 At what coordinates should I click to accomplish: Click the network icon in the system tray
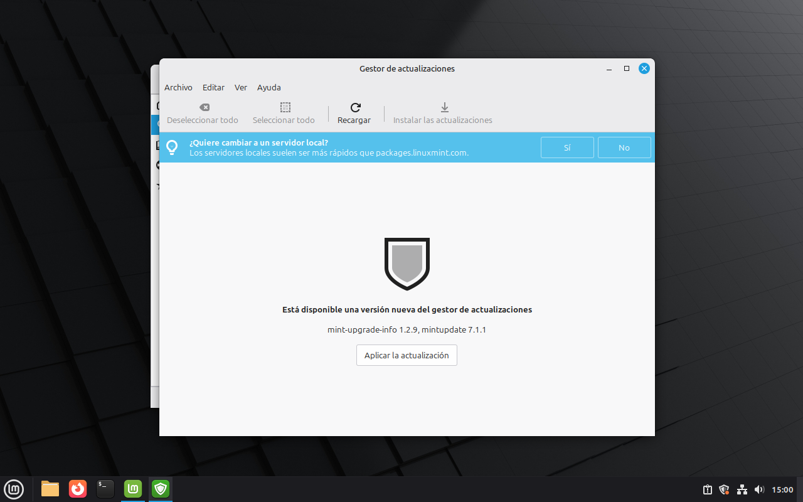point(742,489)
